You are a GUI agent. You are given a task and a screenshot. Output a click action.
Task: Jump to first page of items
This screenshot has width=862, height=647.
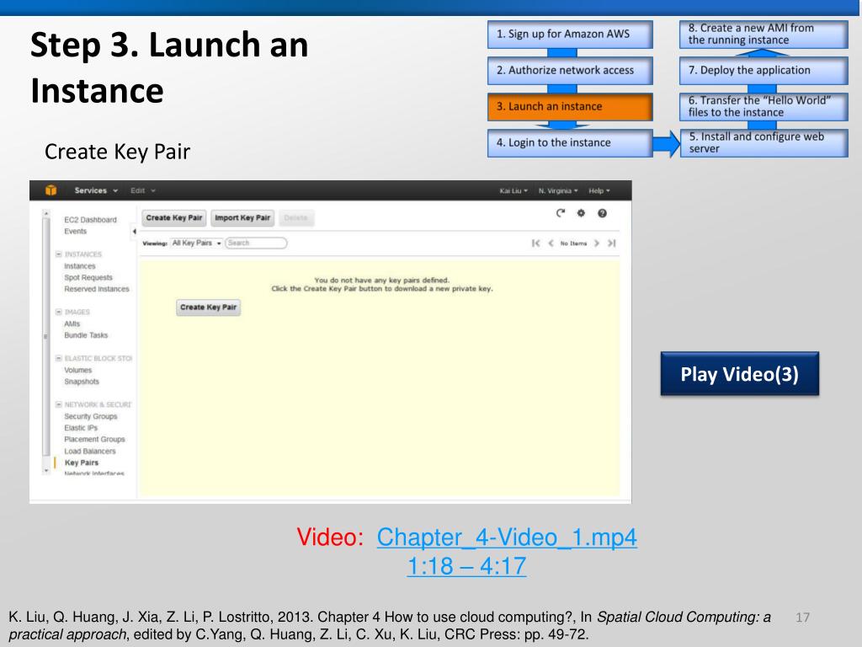(x=535, y=243)
